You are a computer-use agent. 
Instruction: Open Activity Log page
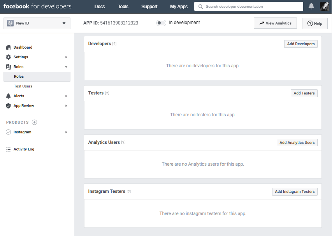[24, 149]
